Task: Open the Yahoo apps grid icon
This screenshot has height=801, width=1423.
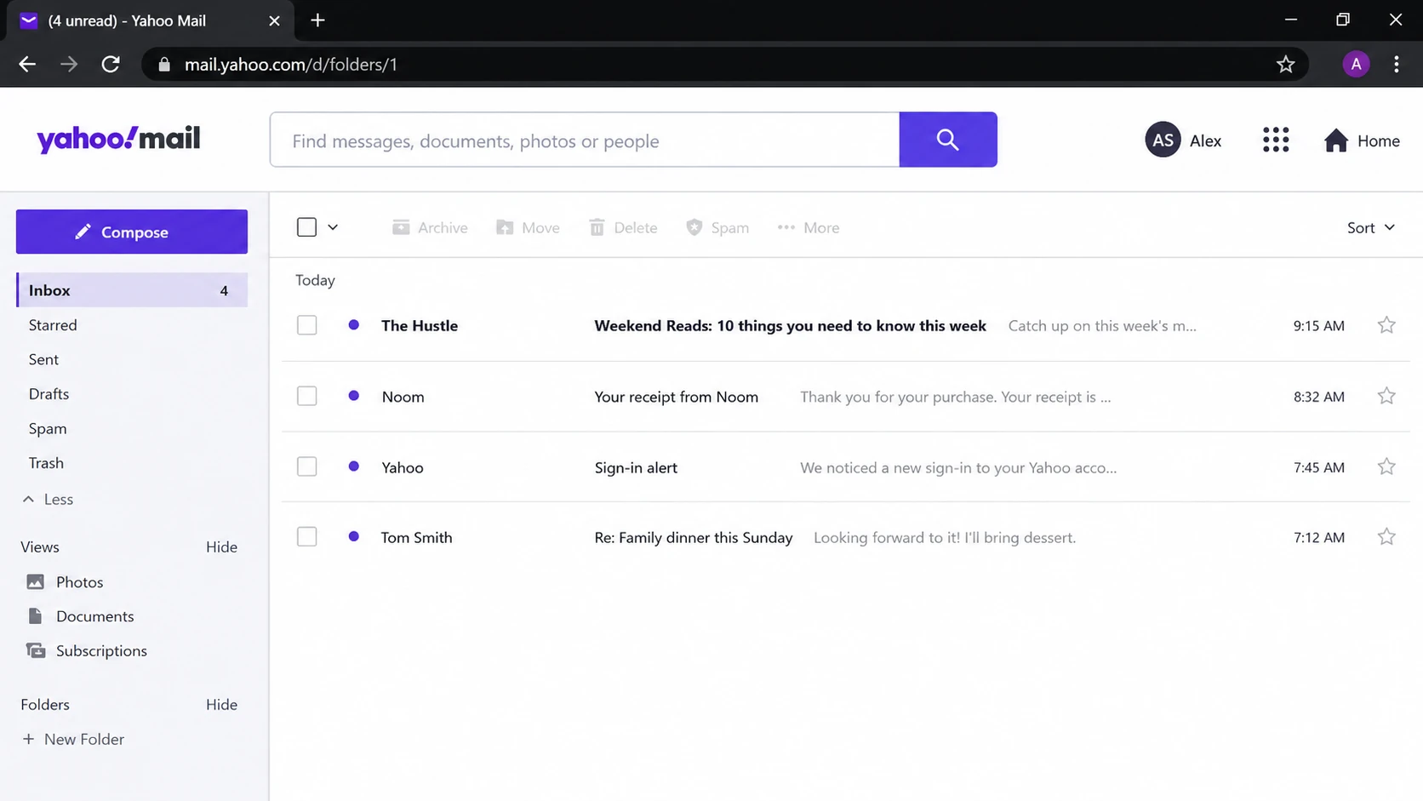Action: (x=1276, y=140)
